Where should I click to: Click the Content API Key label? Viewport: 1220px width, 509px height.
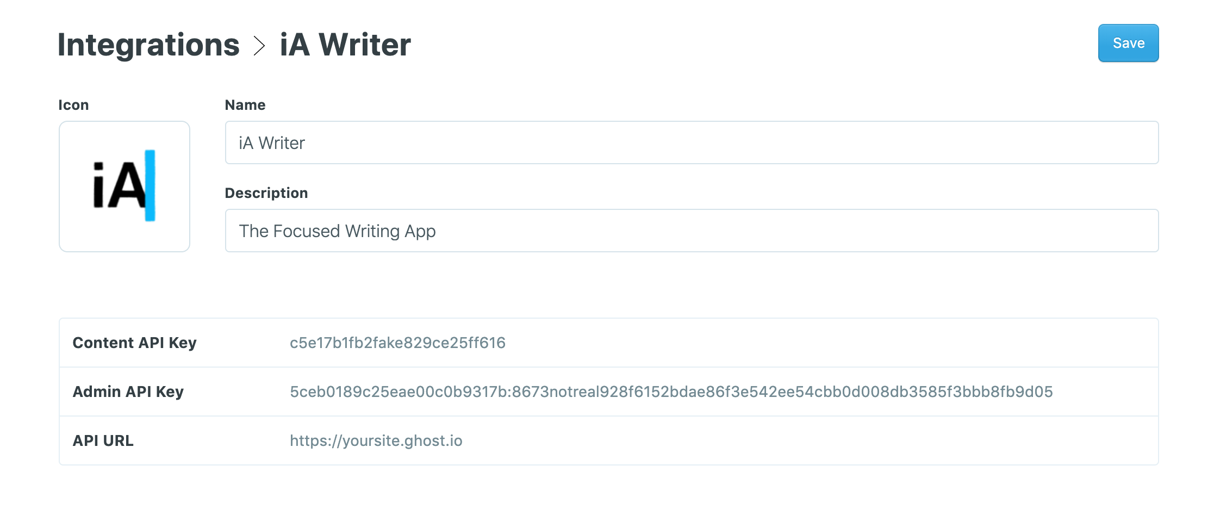coord(134,343)
